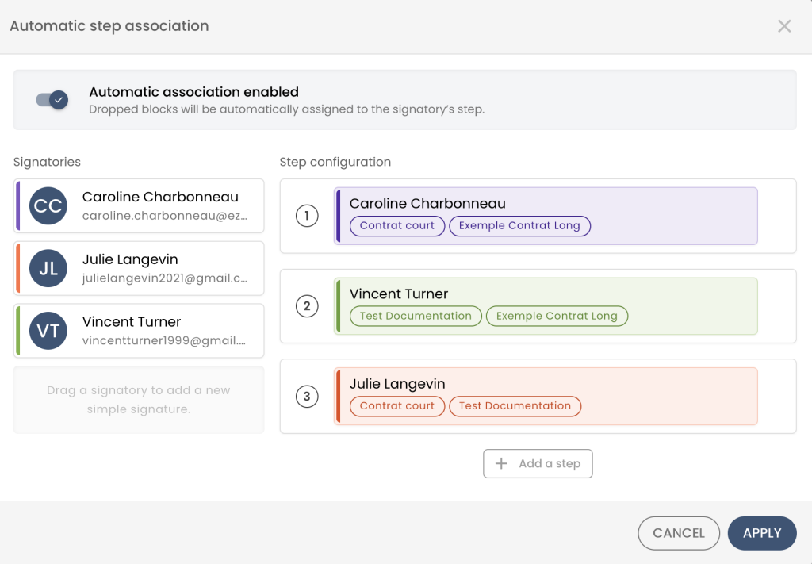Select the Contrat court tag under Caroline Charbonneau
The image size is (812, 564).
397,225
